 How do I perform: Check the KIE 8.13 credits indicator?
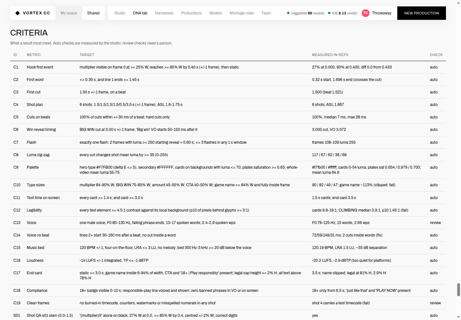[343, 13]
